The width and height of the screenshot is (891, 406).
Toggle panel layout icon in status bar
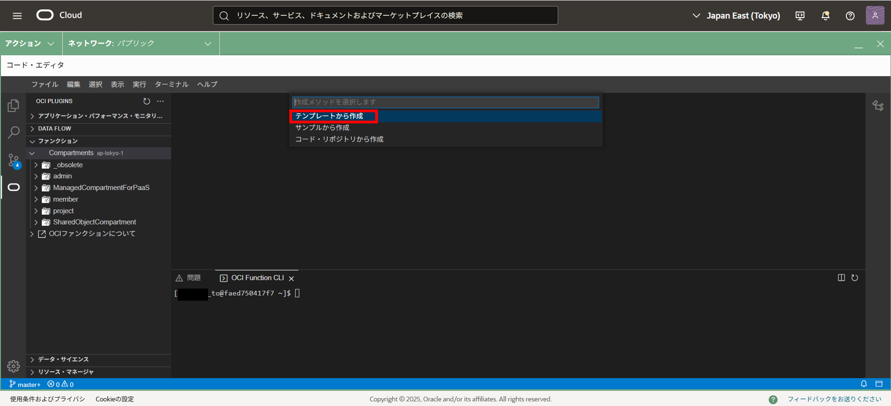879,384
